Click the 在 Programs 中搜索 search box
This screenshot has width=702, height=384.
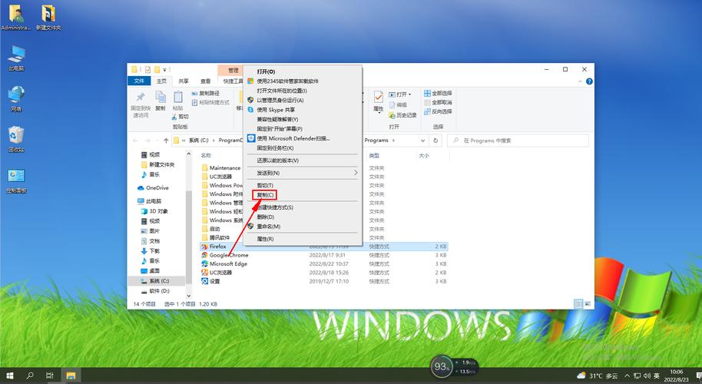coord(518,141)
